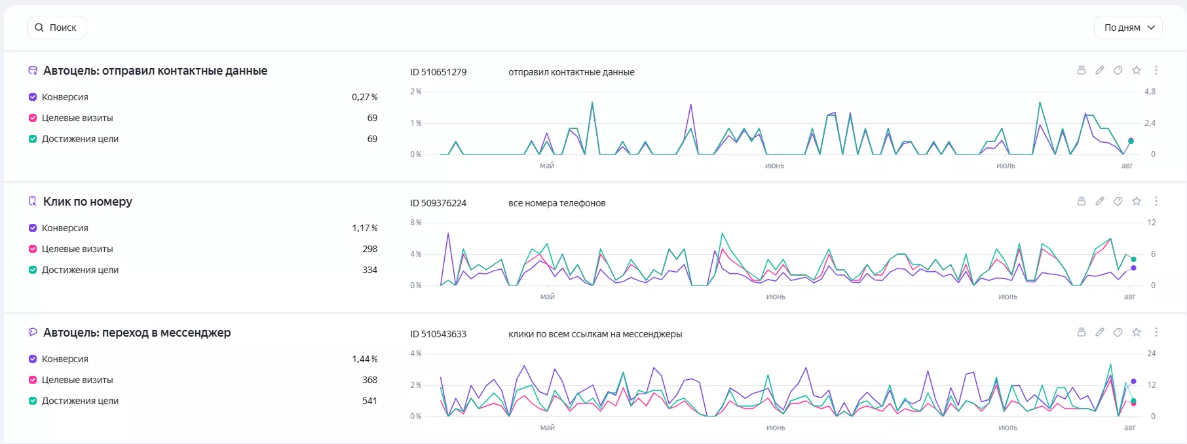Star the 'Клик по номеру' goal

[x=1137, y=201]
